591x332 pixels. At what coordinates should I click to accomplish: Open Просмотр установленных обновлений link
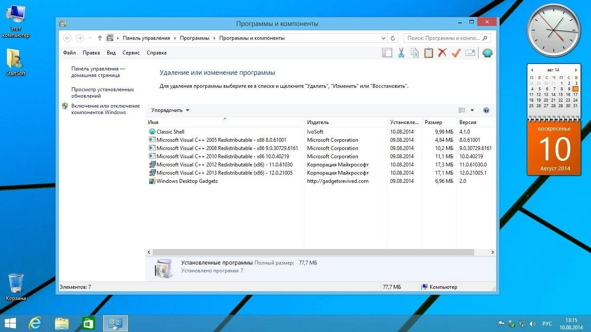pos(103,93)
